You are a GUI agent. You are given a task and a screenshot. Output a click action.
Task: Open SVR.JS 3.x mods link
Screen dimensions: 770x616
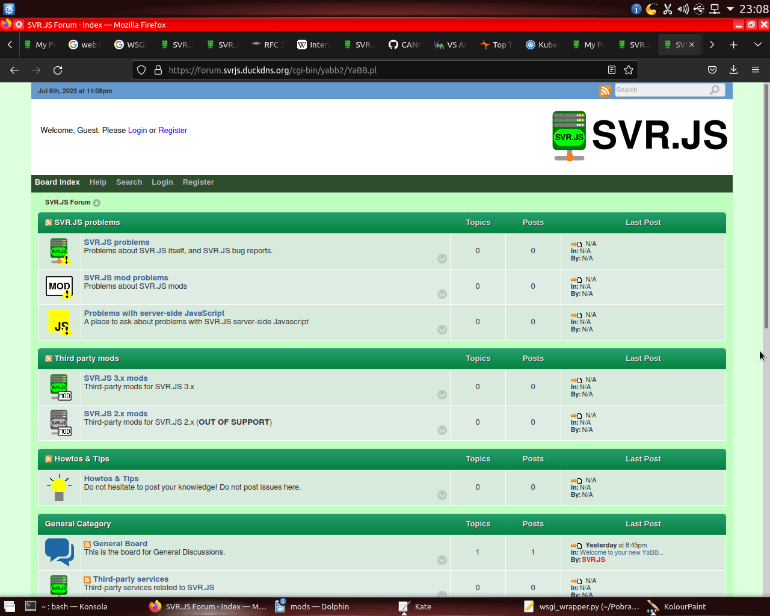tap(115, 378)
